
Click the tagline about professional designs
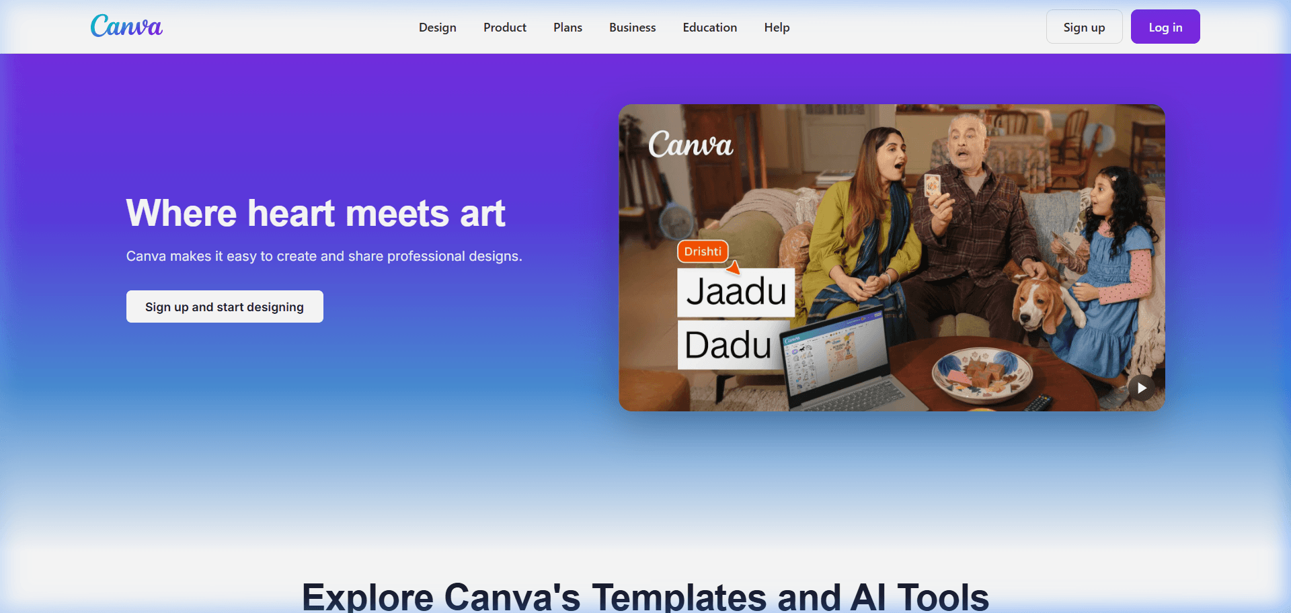tap(323, 256)
